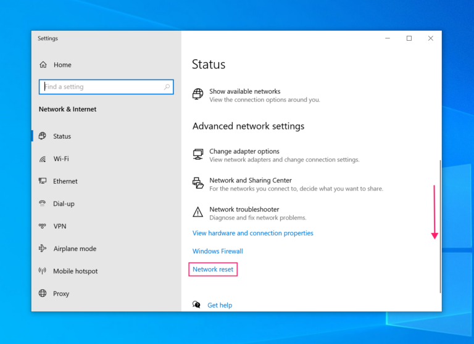Click the Advanced network settings heading
474x344 pixels.
coord(248,126)
